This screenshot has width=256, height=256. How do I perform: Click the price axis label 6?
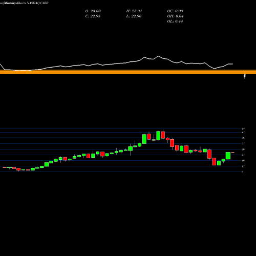[243, 172]
